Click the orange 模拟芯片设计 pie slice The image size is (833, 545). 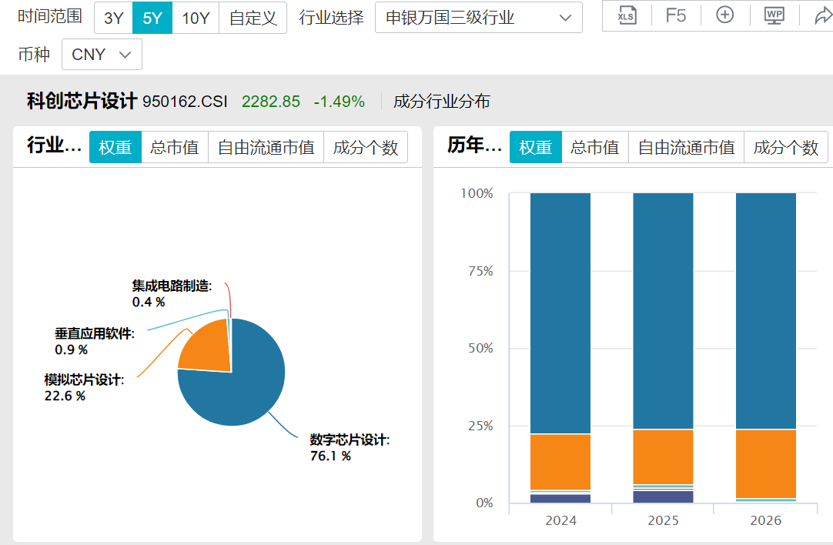pos(205,348)
